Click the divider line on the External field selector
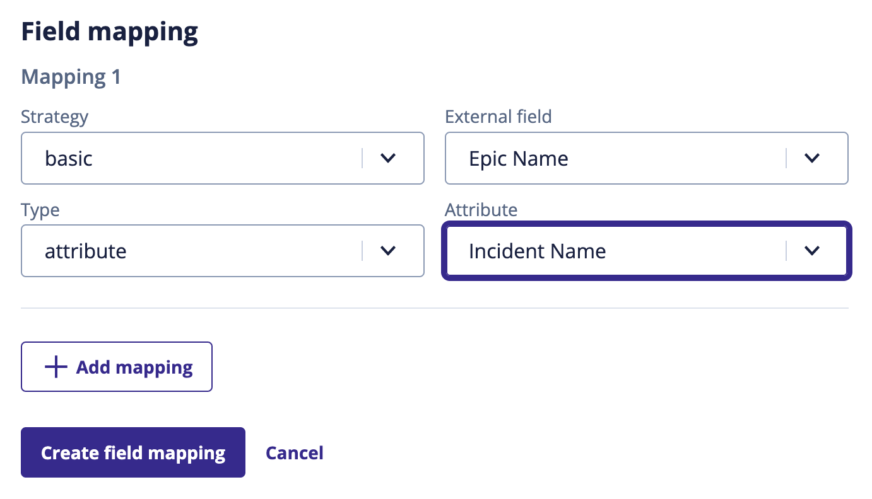 [786, 158]
